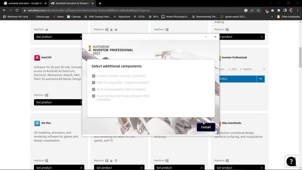Click Alias AutoStudio card's Get product button

coord(240,168)
